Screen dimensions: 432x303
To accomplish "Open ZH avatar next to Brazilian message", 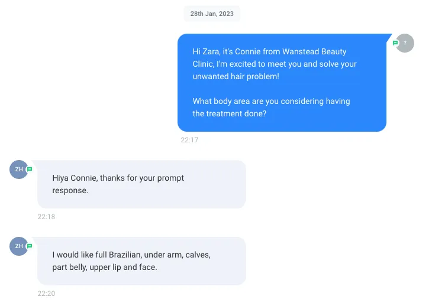I will coord(19,246).
